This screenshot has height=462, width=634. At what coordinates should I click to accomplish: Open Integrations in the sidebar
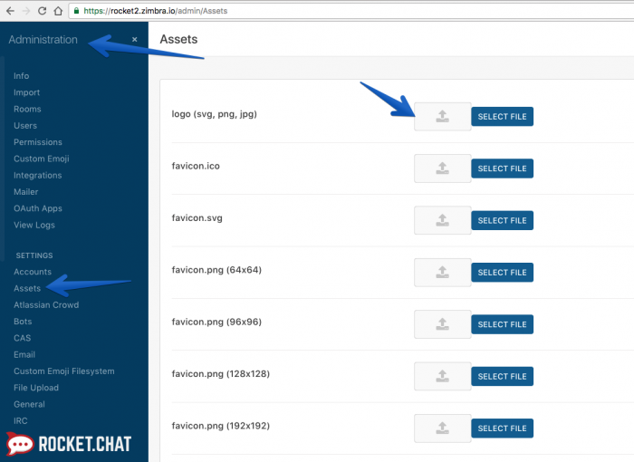pyautogui.click(x=38, y=175)
